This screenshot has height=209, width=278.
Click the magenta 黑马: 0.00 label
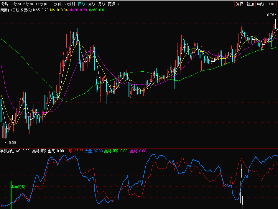138,151
